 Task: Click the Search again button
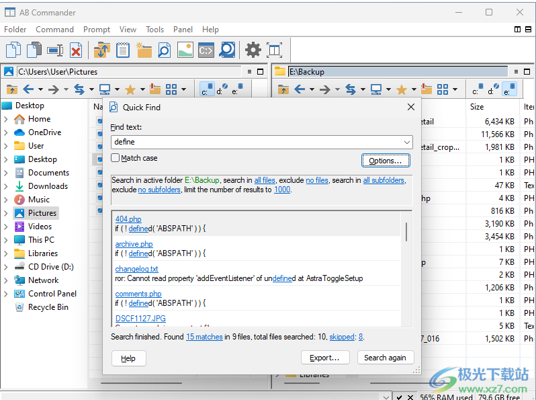(386, 358)
